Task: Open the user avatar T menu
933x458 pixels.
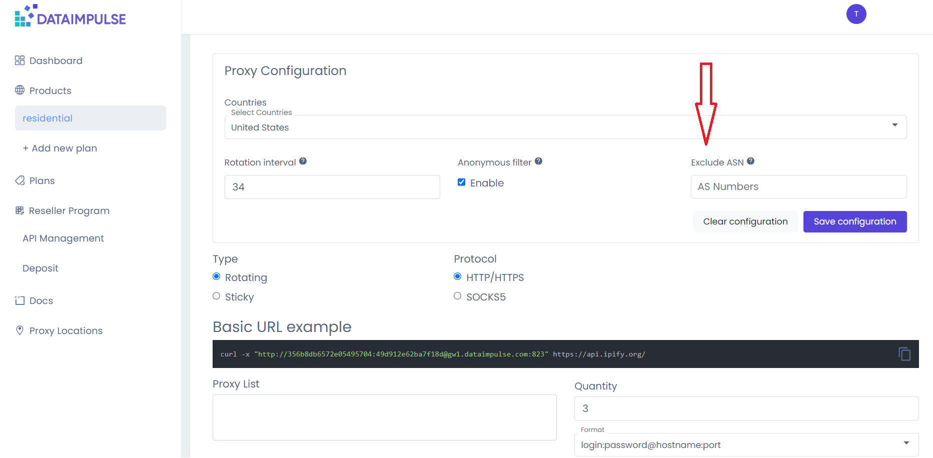Action: (856, 14)
